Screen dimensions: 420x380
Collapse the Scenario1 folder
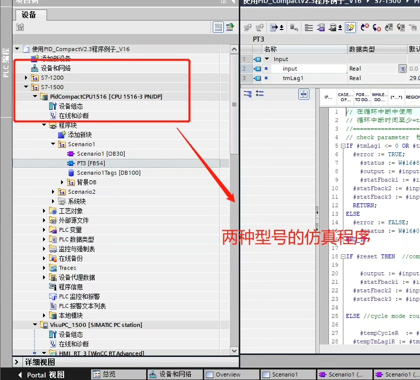click(x=53, y=144)
